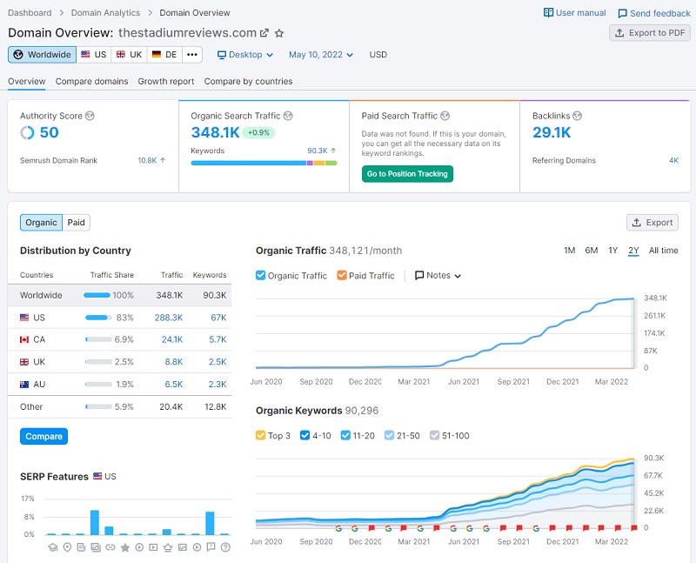Click the info icon beside Backlinks
This screenshot has height=563, width=696.
click(x=577, y=116)
